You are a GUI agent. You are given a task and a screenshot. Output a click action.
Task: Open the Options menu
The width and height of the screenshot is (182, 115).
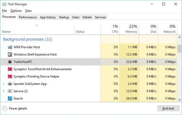16,11
